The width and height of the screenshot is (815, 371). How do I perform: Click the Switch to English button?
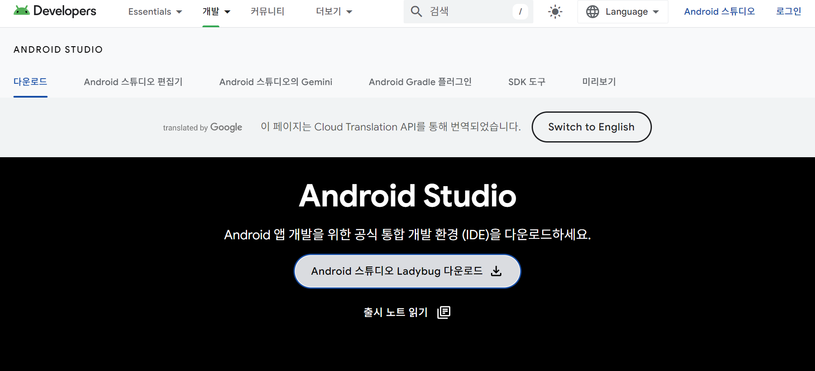tap(591, 127)
